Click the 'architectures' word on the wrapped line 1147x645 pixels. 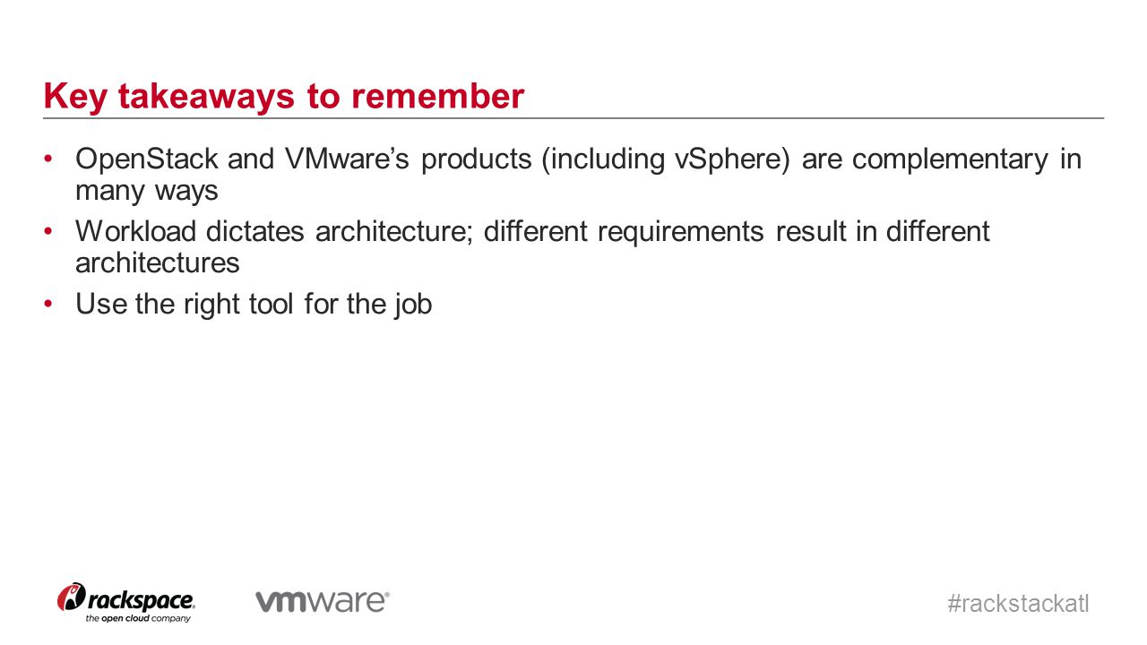click(158, 263)
